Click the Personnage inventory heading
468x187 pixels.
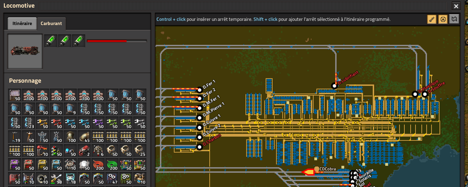point(25,81)
